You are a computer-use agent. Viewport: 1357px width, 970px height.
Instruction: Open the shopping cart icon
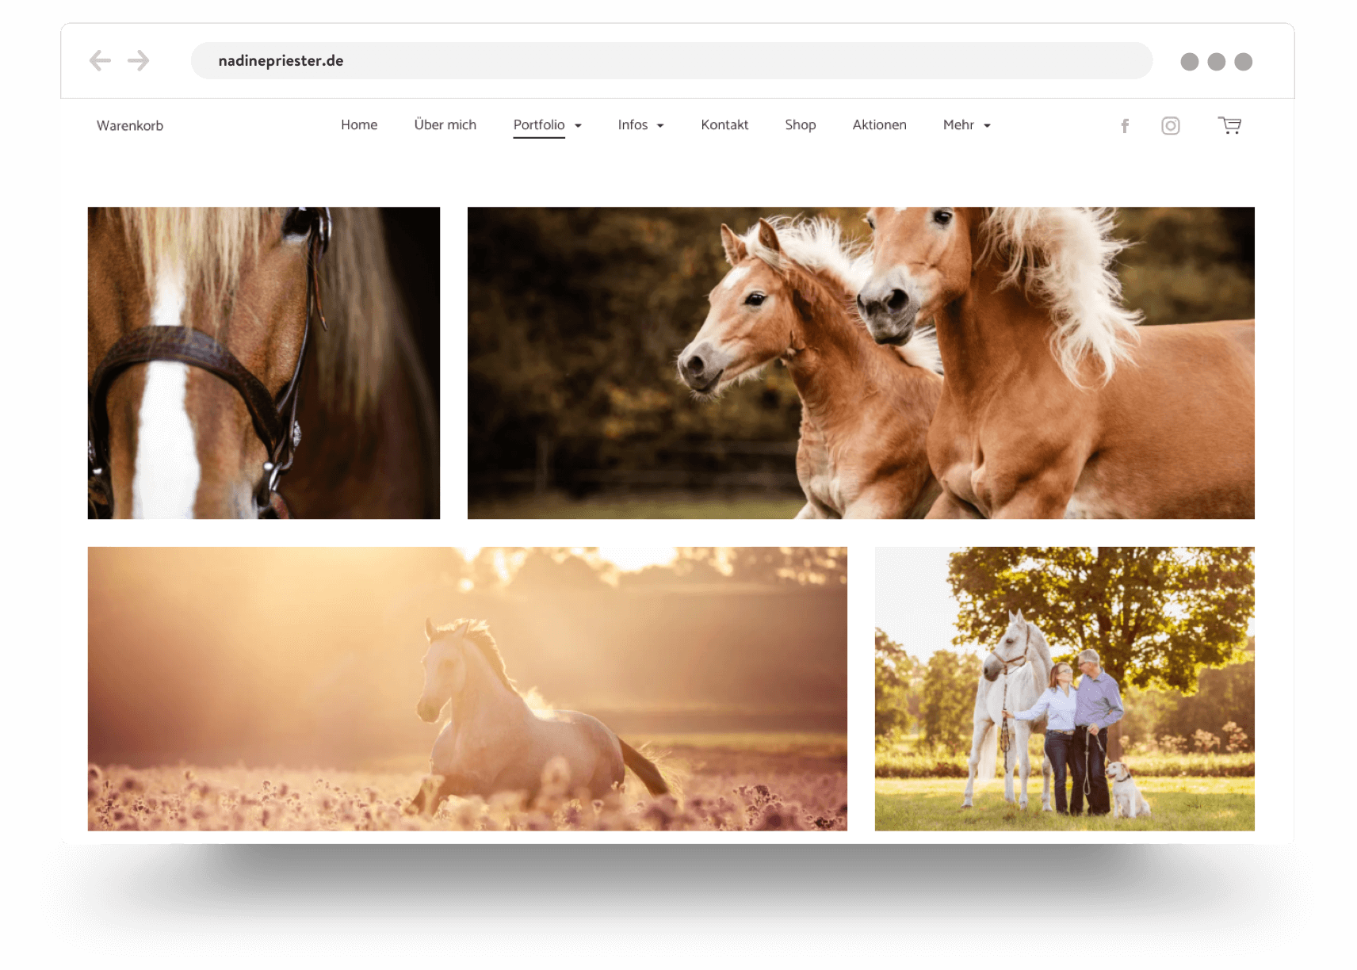1229,125
